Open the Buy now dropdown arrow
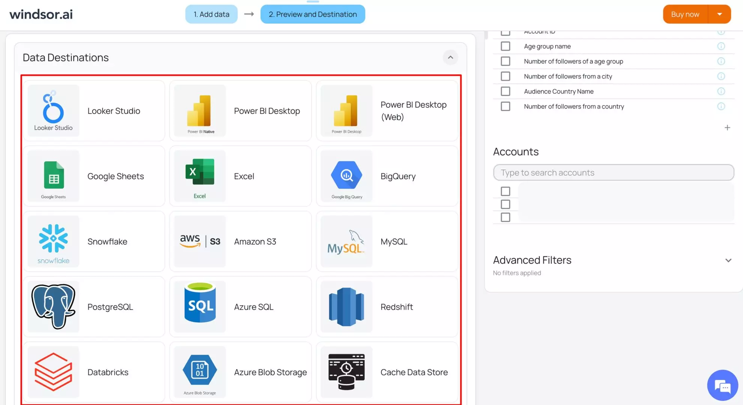The width and height of the screenshot is (743, 405). [x=719, y=14]
